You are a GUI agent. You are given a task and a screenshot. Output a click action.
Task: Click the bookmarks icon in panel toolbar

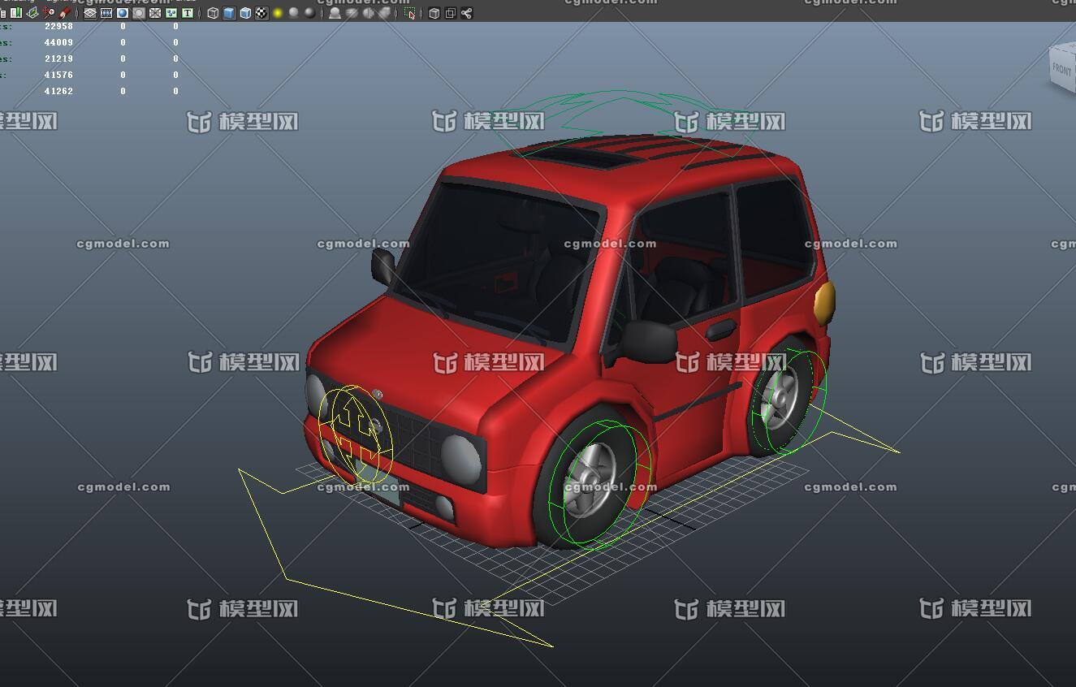16,13
